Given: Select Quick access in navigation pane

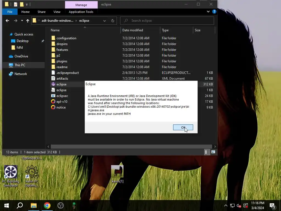Looking at the screenshot, I should (x=24, y=34).
